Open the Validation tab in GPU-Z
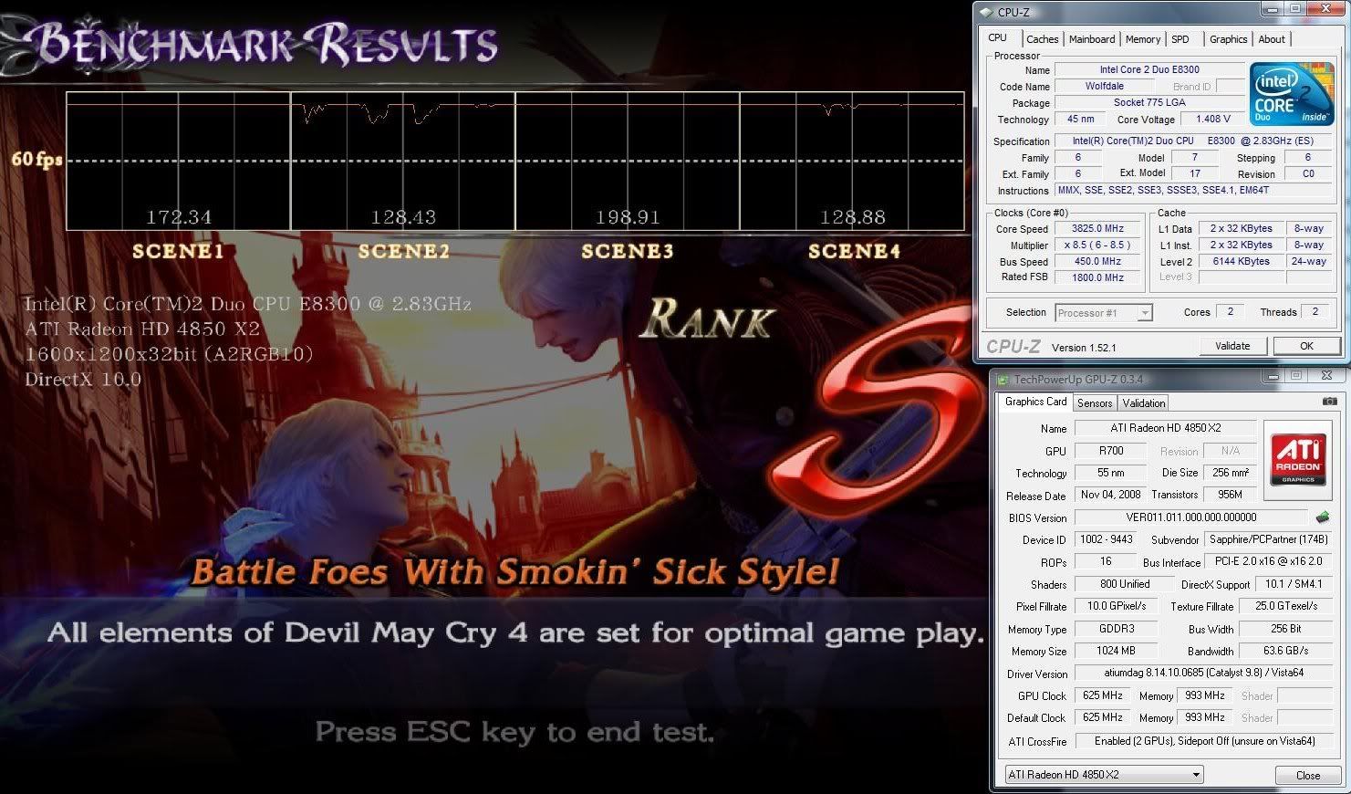The image size is (1351, 794). [x=1144, y=403]
